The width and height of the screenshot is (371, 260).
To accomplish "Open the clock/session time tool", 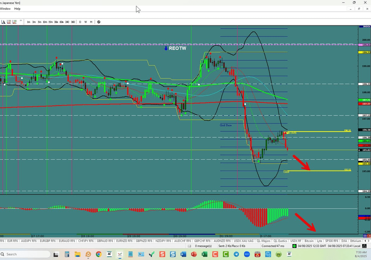I will click(x=99, y=22).
